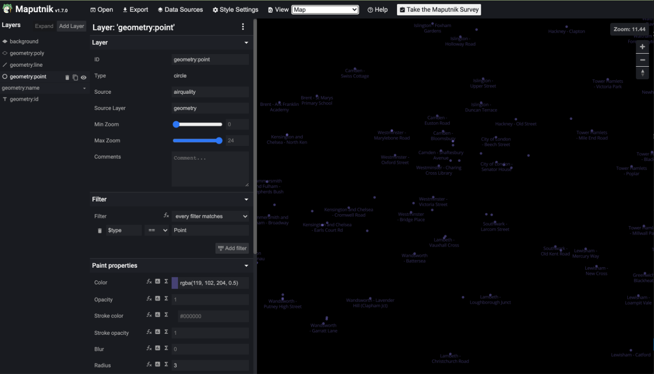Zoom out the map with minus button

(642, 60)
